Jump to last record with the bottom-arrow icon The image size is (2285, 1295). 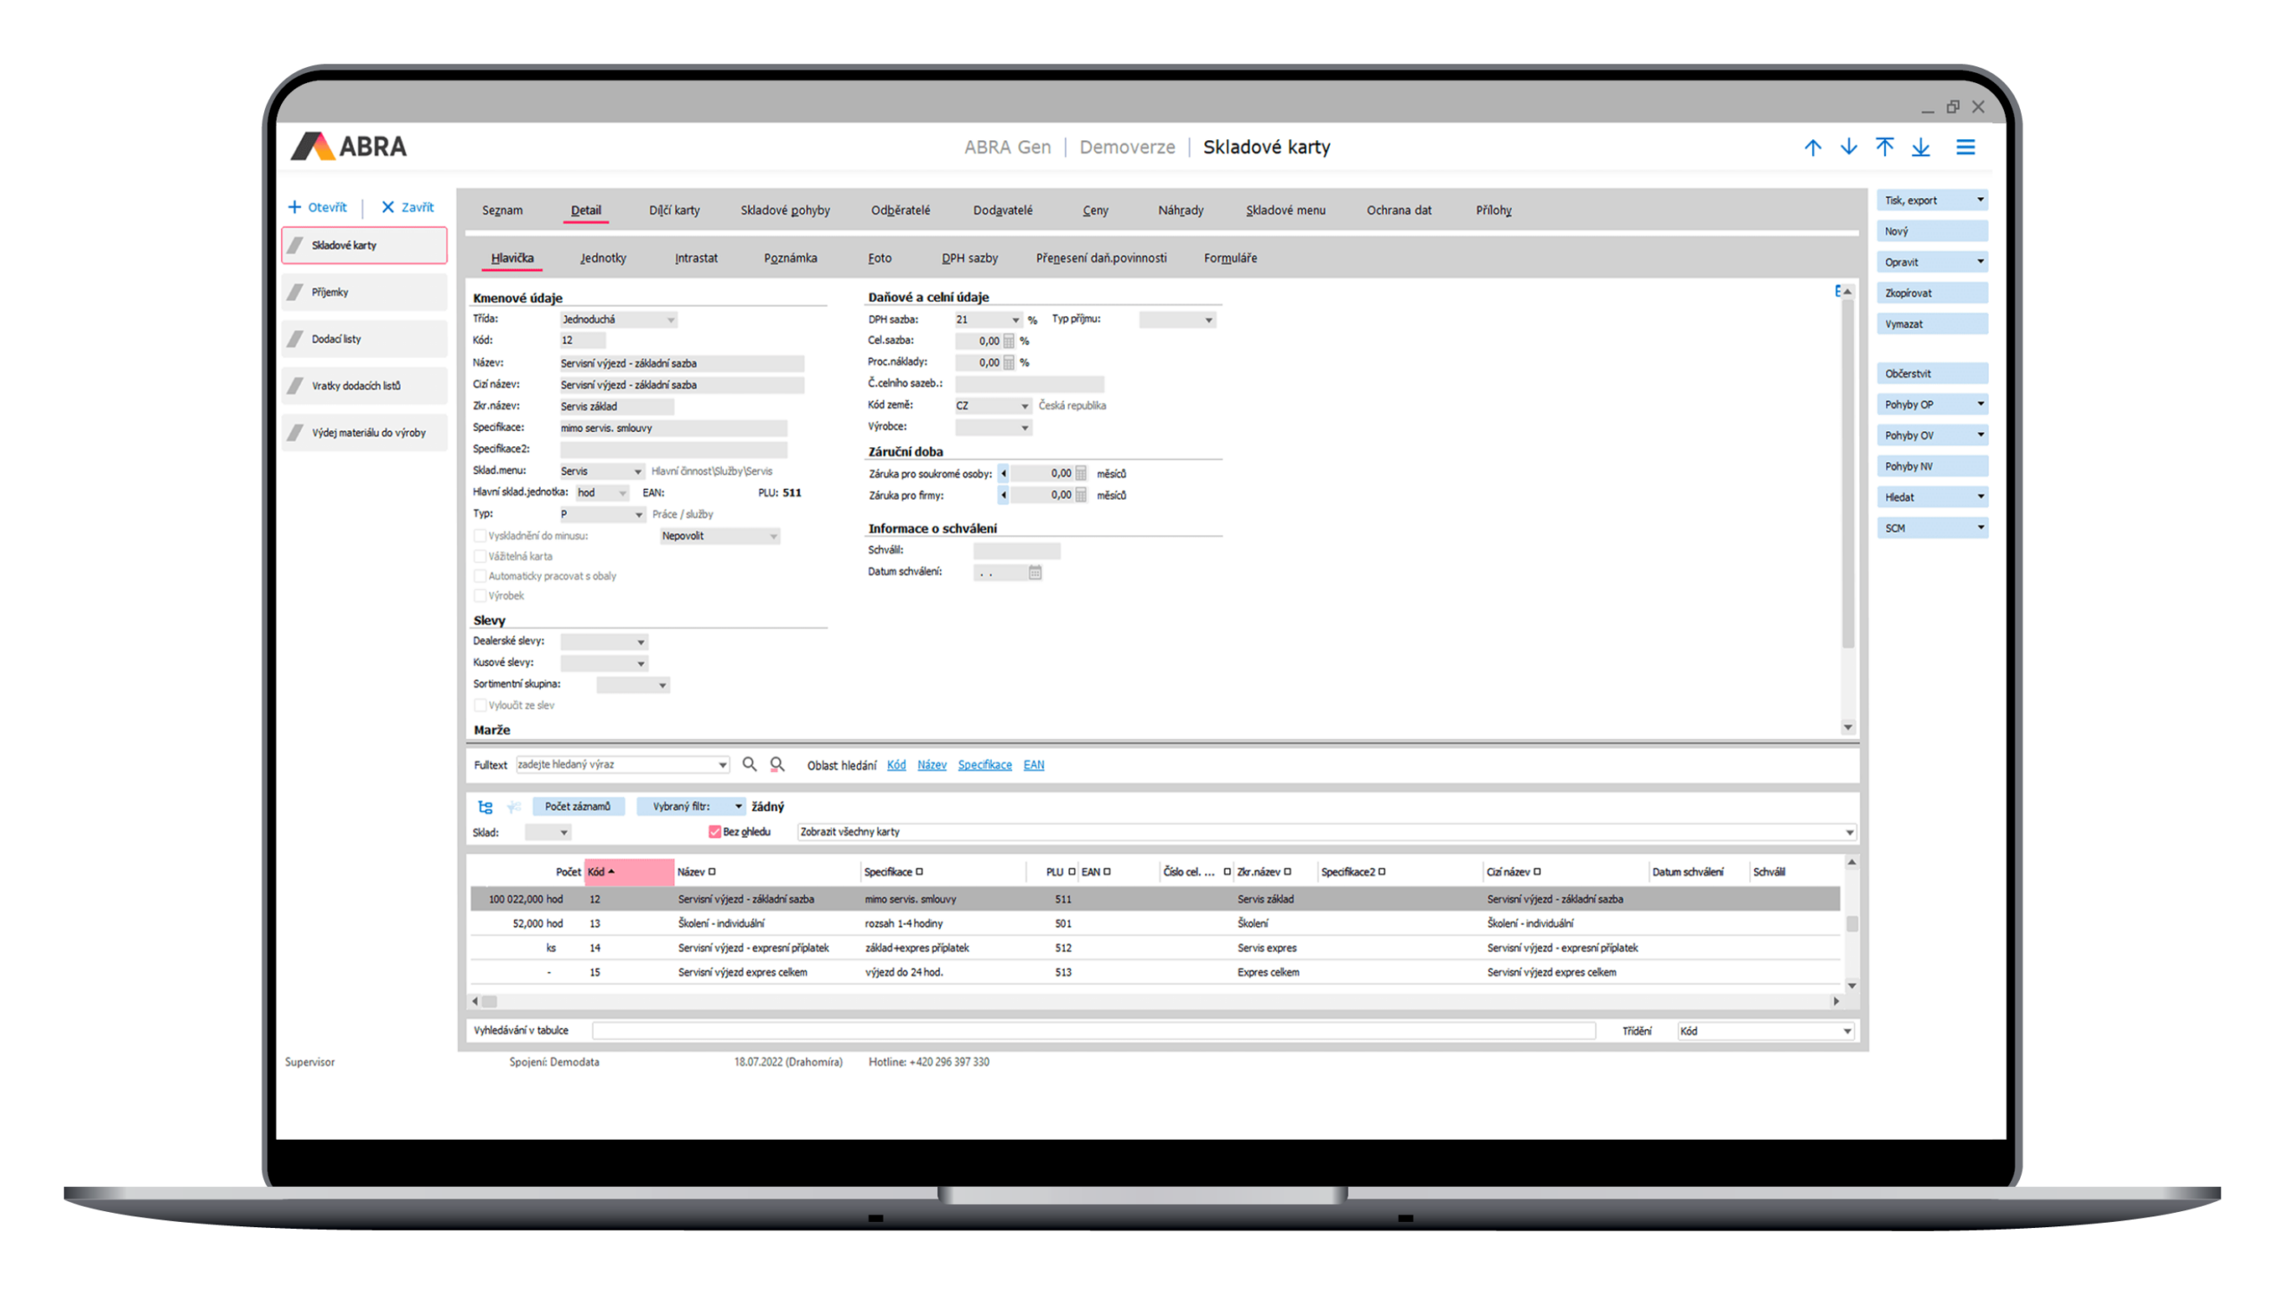1921,147
